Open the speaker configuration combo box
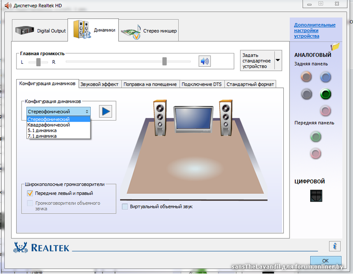This screenshot has width=353, height=277. (x=59, y=112)
